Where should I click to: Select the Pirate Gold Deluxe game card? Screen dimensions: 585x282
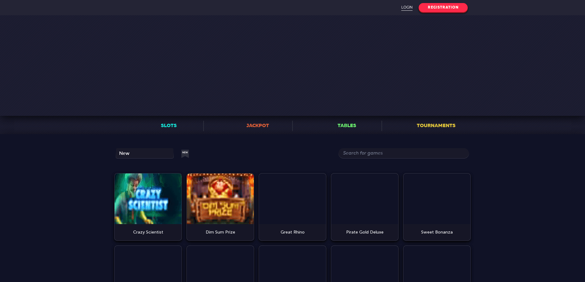364,207
